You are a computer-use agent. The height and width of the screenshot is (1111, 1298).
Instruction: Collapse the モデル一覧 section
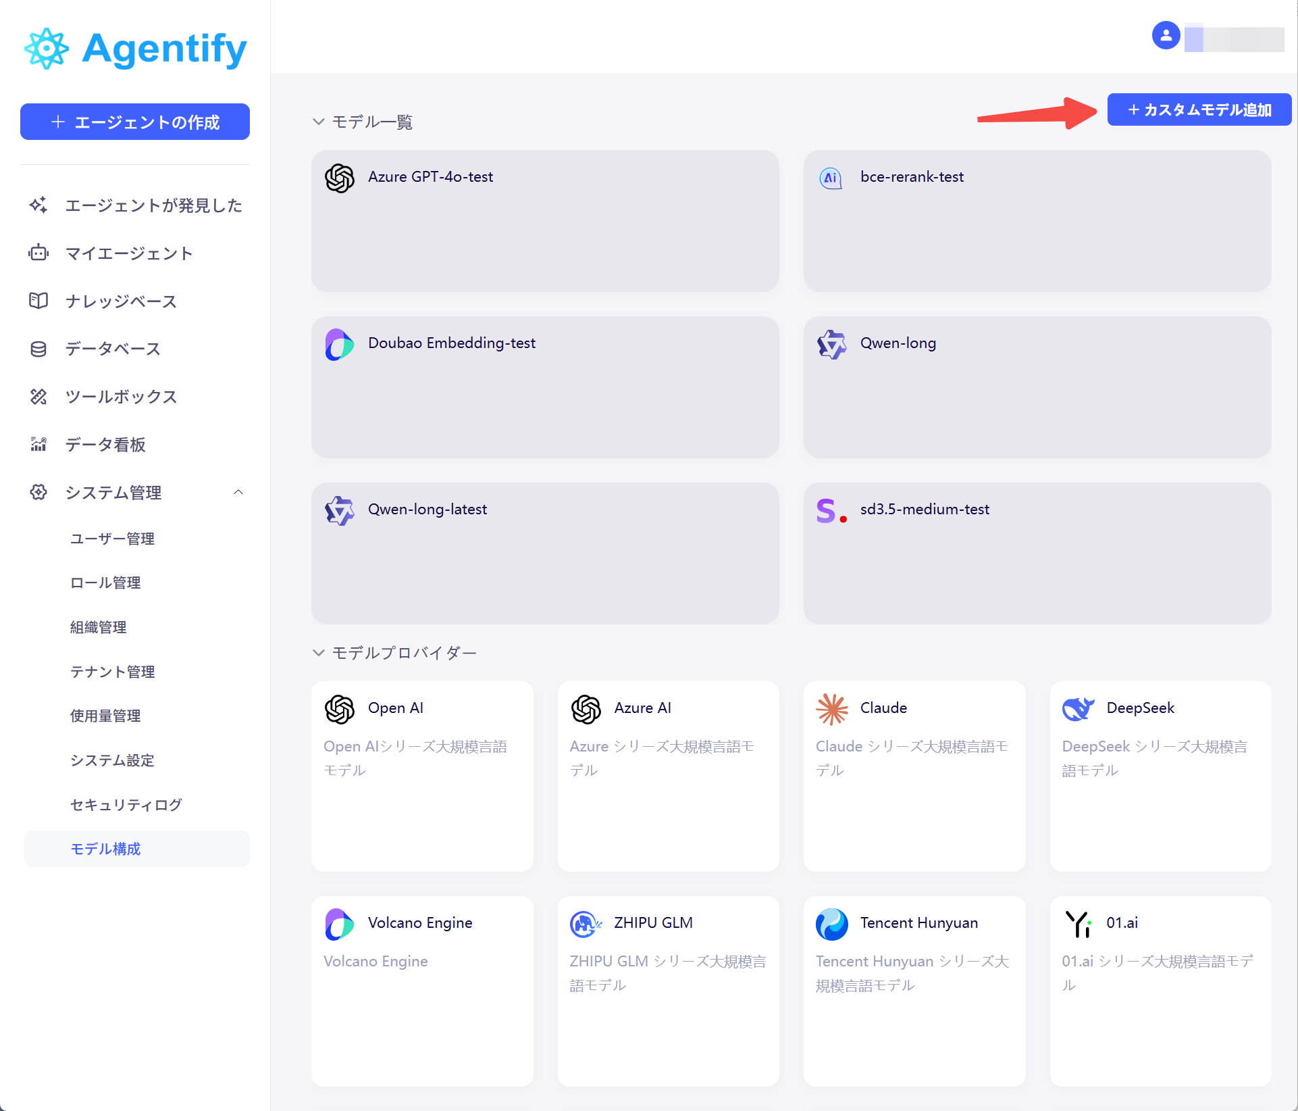(319, 122)
